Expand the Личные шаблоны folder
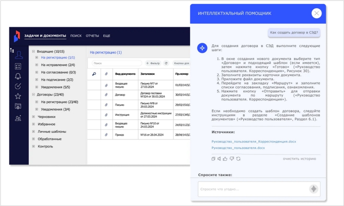Viewport: 344px width, 206px height. pos(34,132)
